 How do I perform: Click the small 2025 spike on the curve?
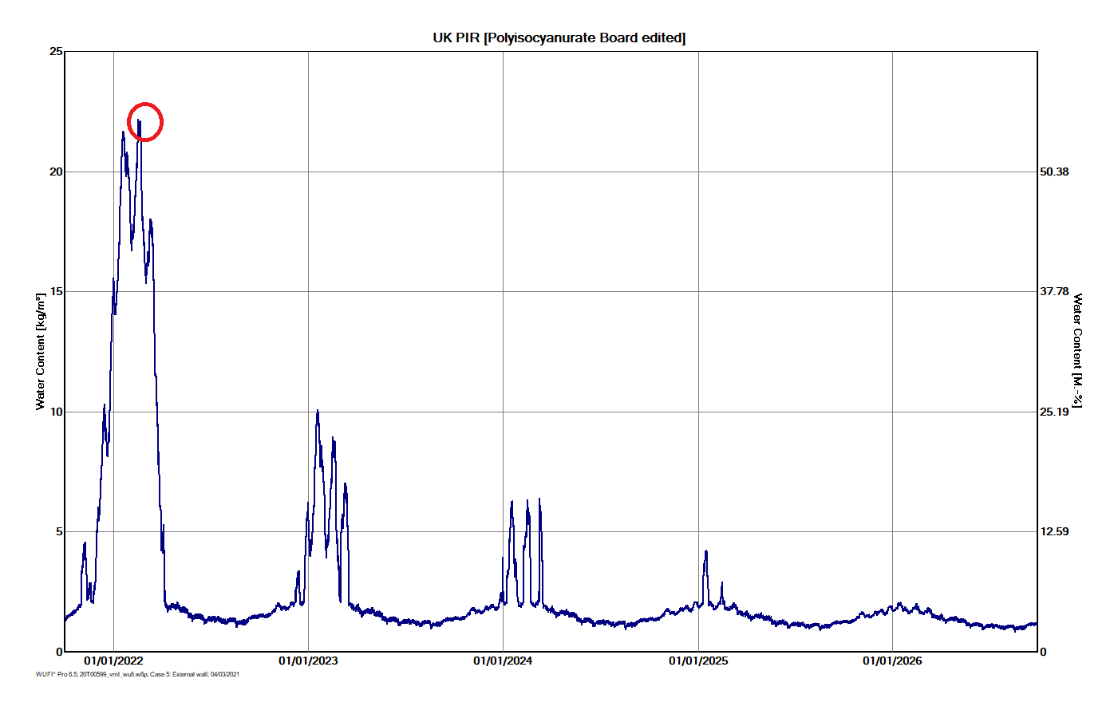(x=705, y=550)
